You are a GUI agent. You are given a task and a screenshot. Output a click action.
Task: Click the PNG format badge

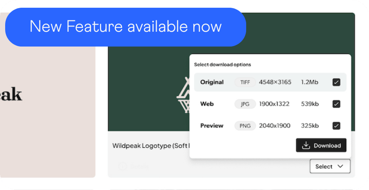[x=245, y=126]
